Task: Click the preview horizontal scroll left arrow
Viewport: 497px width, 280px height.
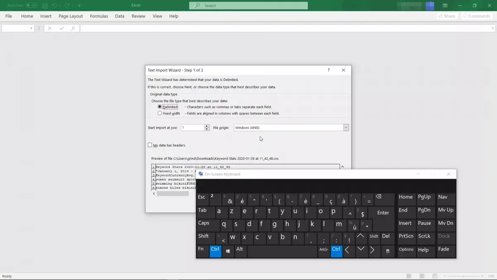Action: (x=154, y=194)
